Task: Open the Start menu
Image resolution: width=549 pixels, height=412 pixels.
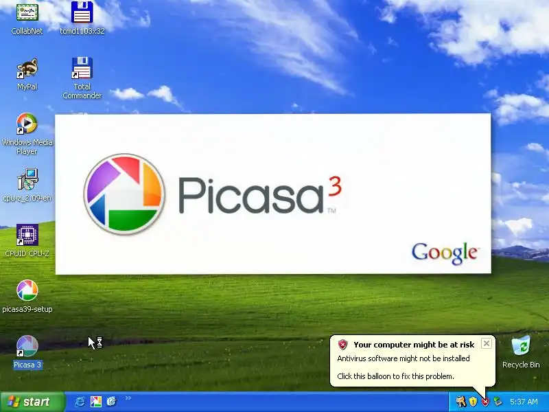Action: [32, 402]
